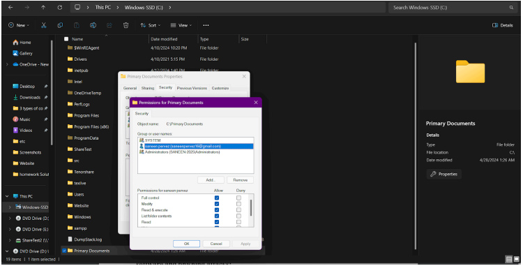Open Desktop quick access folder
523x266 pixels.
tap(24, 86)
